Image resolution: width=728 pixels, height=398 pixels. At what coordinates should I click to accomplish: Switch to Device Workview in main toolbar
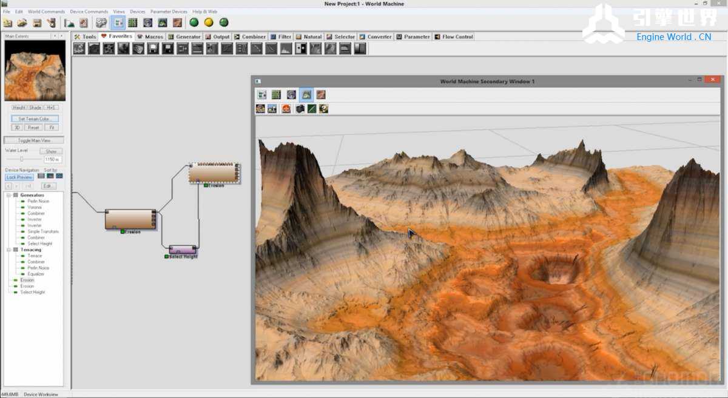(118, 22)
